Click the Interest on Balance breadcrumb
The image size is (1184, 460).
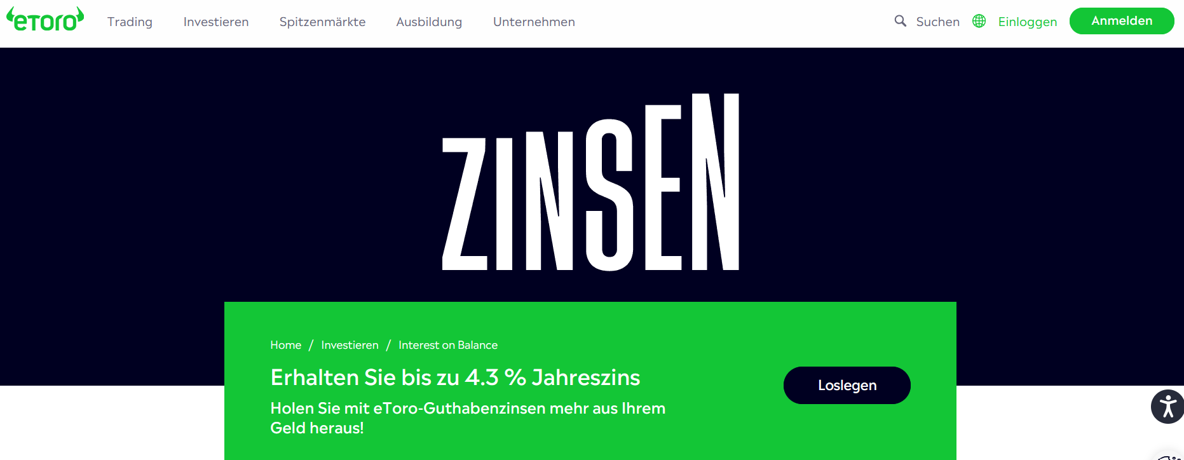tap(448, 345)
